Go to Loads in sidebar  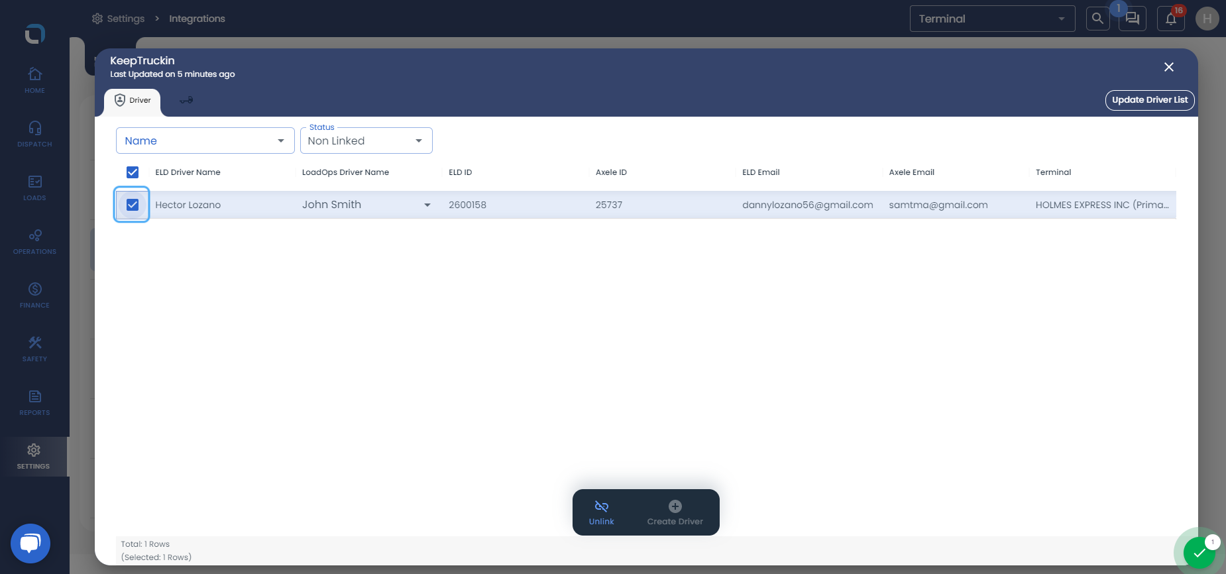[x=34, y=188]
